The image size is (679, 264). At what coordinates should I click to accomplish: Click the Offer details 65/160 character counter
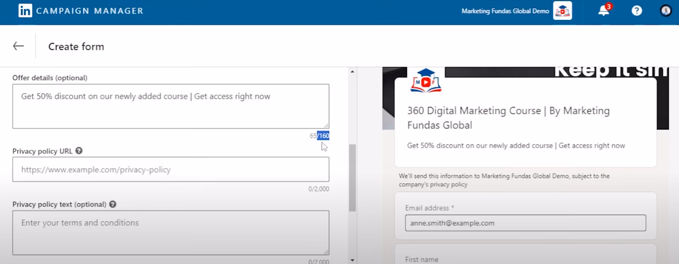click(319, 136)
